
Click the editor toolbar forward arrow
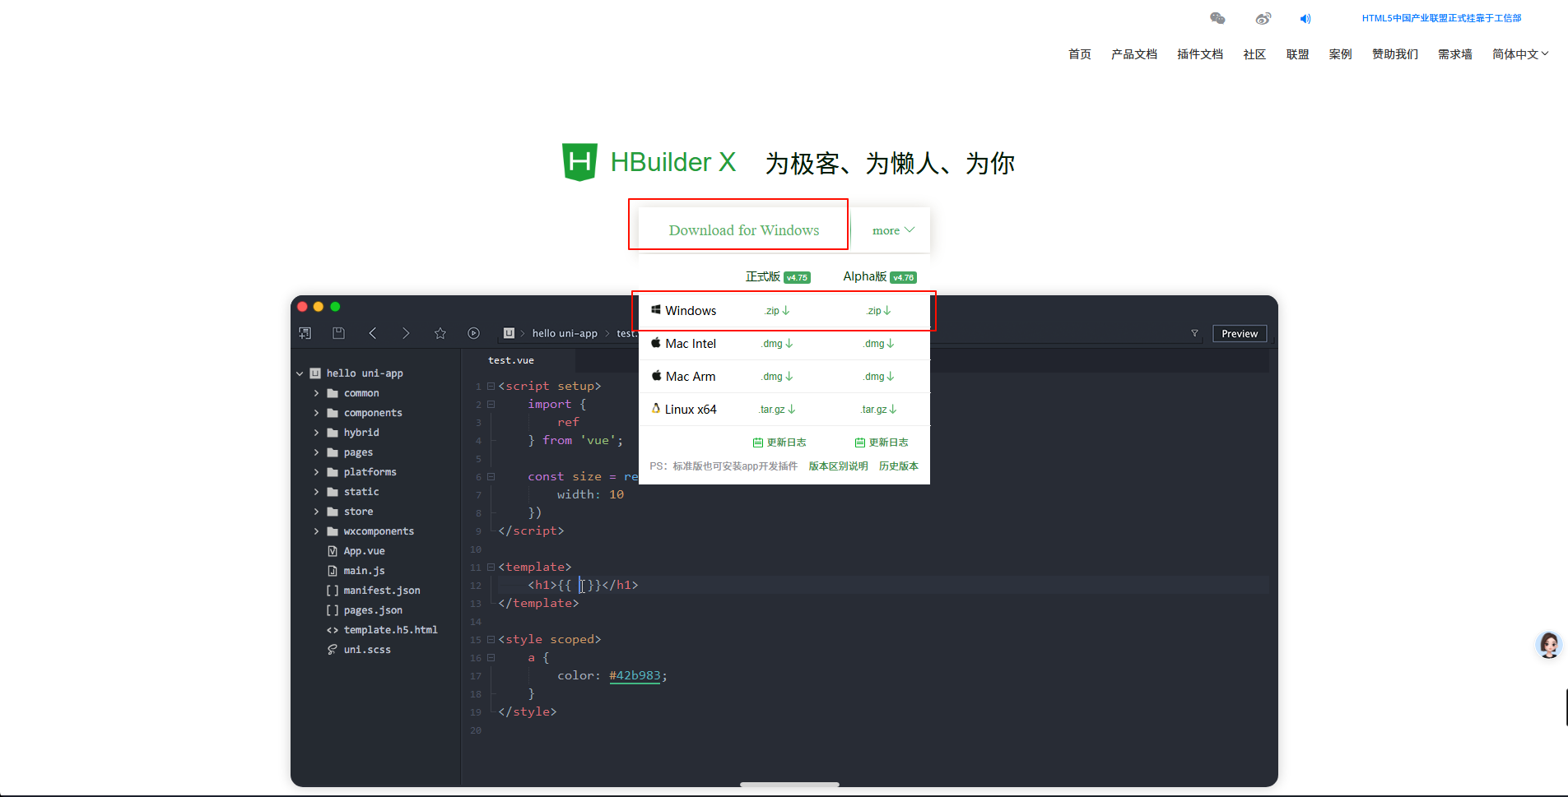[x=406, y=333]
